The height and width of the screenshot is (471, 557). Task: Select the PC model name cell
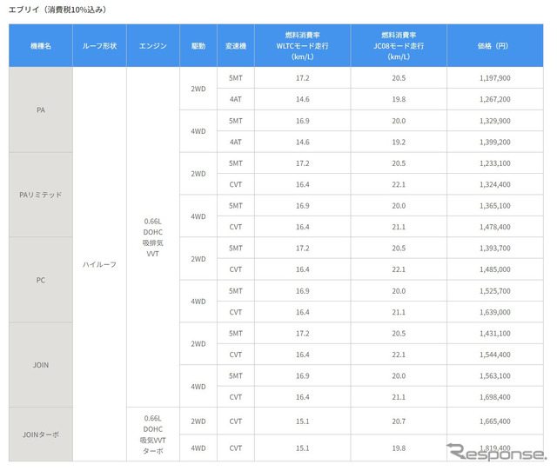point(41,280)
